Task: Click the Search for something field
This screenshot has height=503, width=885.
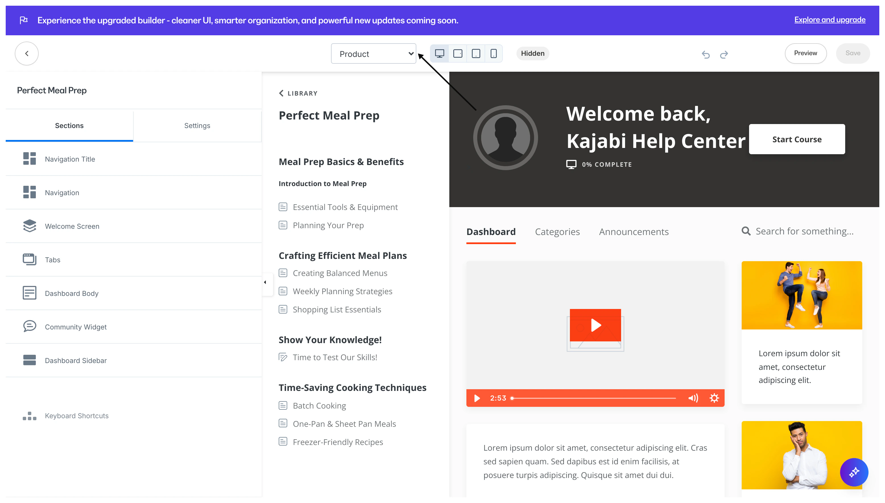Action: 805,231
